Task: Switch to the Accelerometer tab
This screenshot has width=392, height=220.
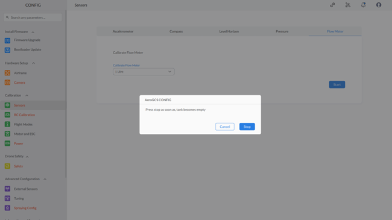Action: [123, 31]
